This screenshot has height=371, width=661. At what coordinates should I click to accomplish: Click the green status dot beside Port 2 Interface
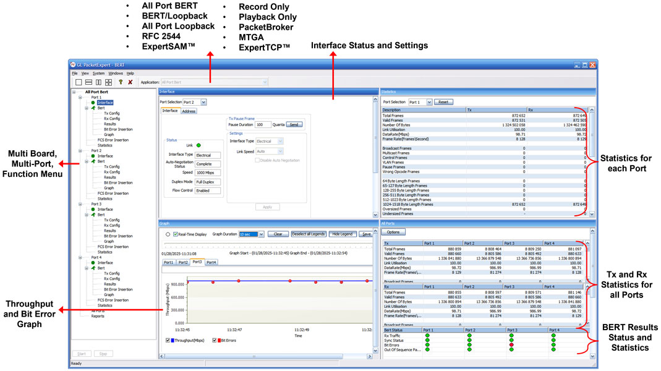(93, 156)
